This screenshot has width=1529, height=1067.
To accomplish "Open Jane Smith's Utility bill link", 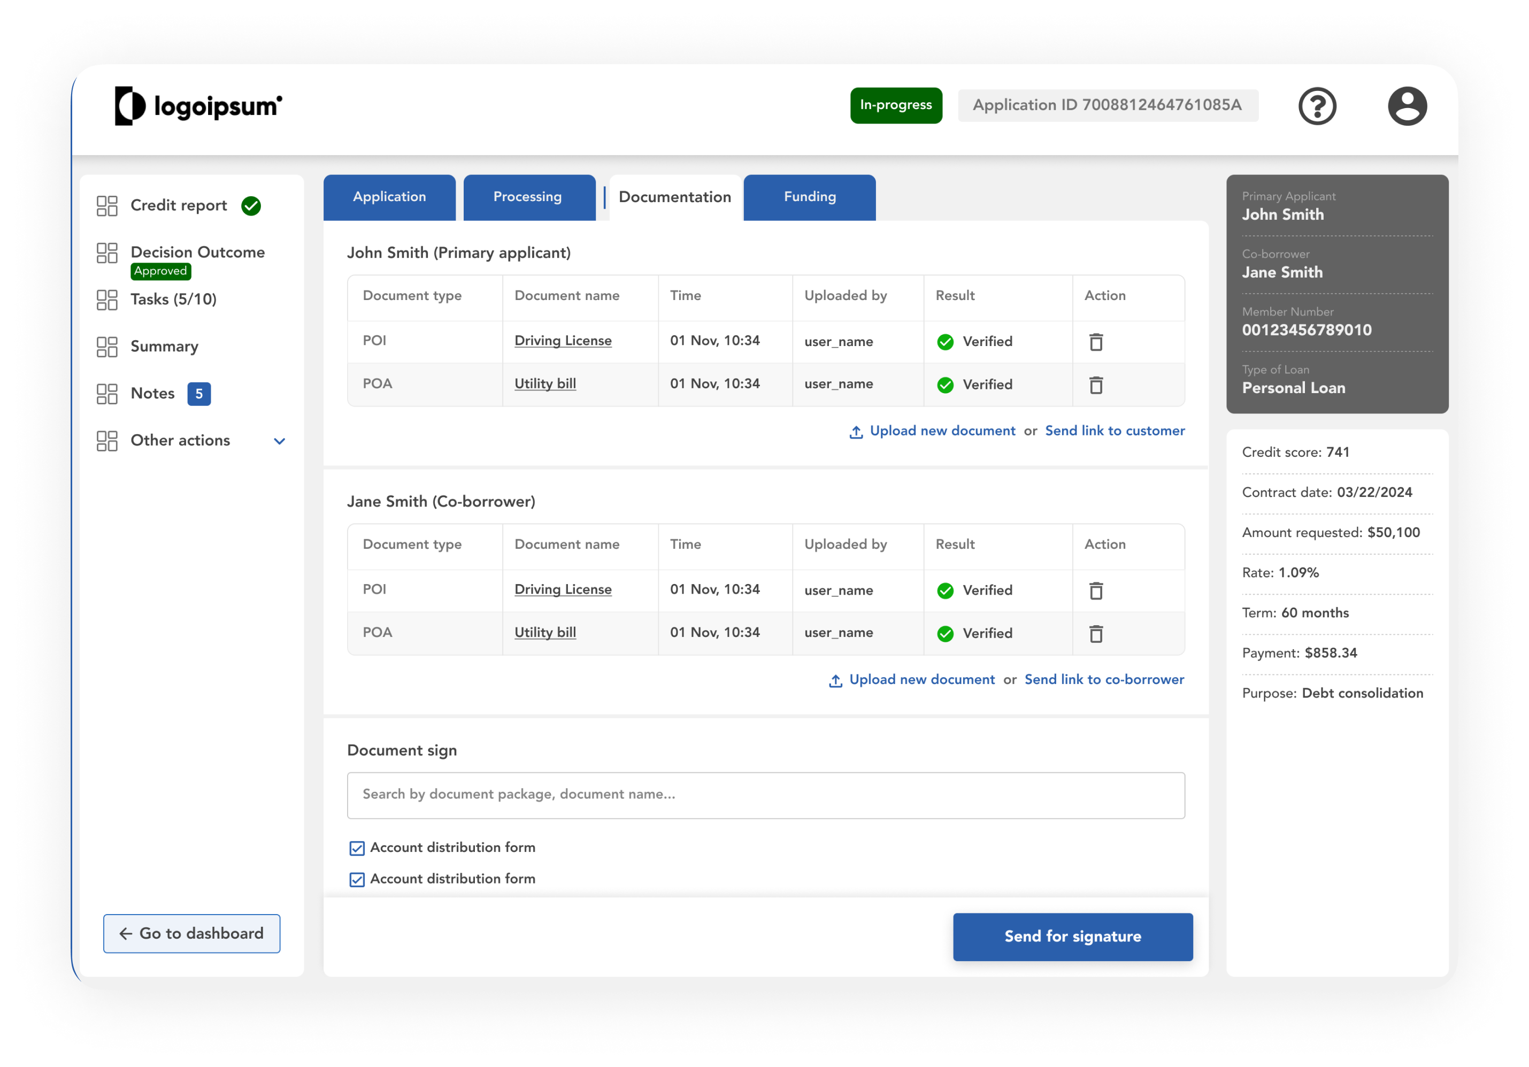I will (x=545, y=633).
